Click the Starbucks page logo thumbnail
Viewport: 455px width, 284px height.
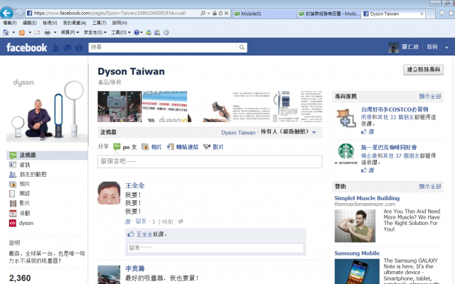346,153
